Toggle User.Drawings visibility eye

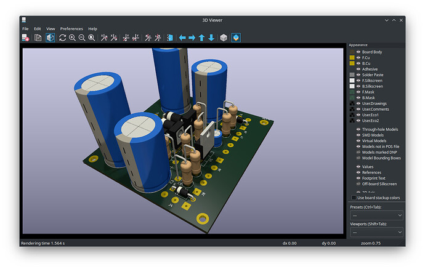tap(358, 103)
